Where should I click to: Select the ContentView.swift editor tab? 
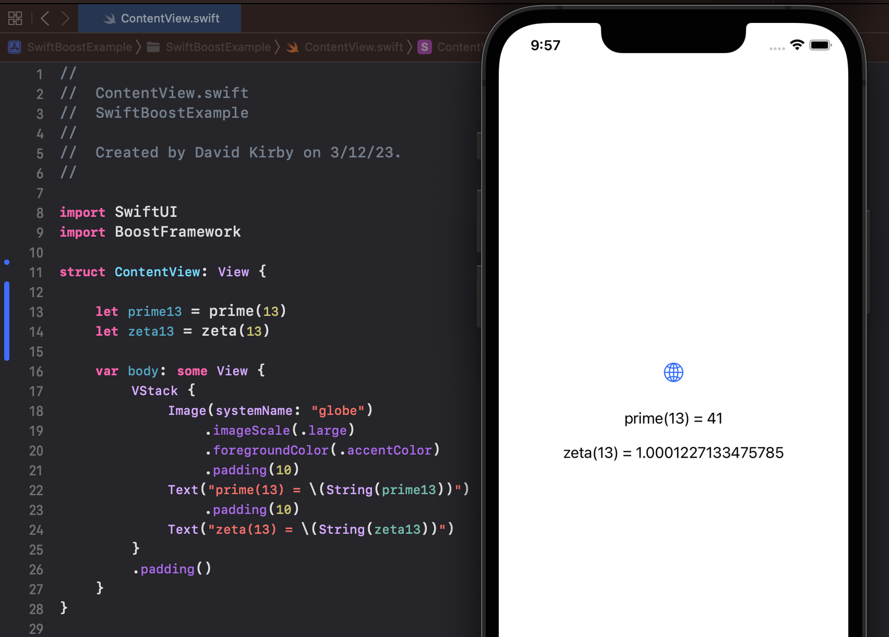tap(160, 18)
